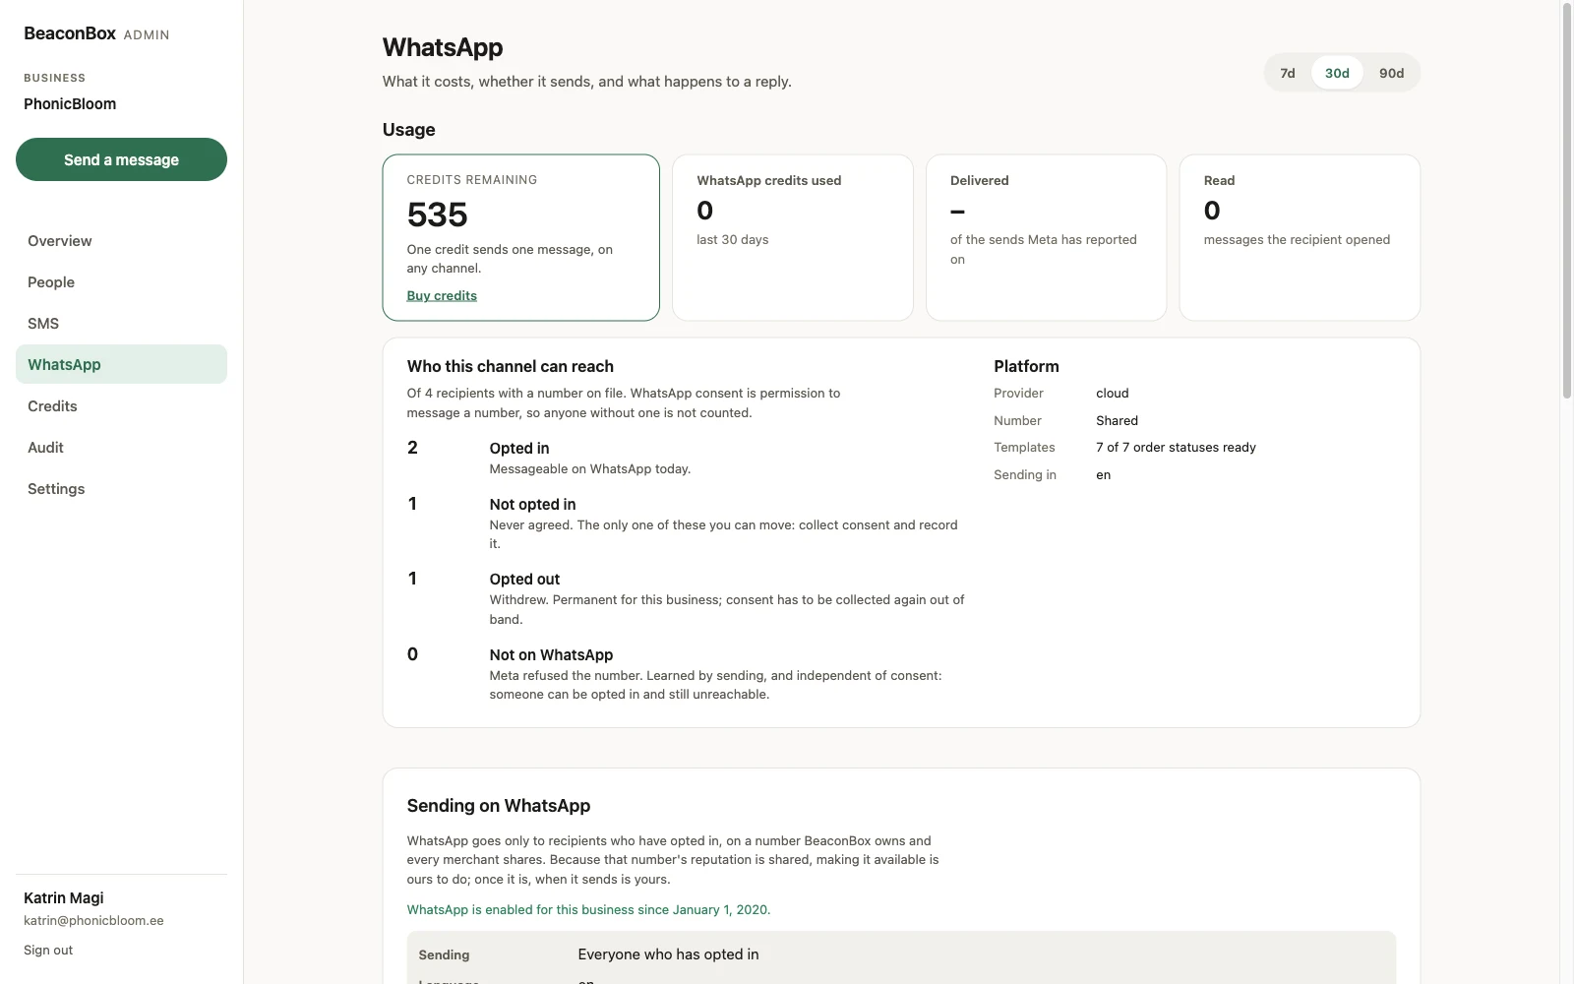Click Everyone who has opted in
The width and height of the screenshot is (1574, 984).
(668, 954)
